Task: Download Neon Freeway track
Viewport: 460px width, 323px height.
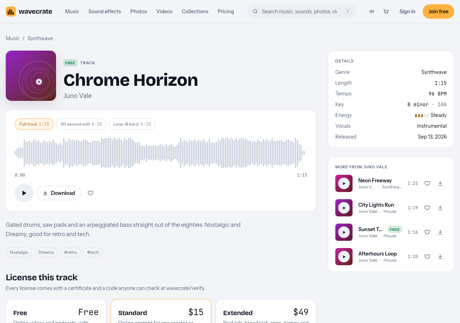Action: (440, 183)
